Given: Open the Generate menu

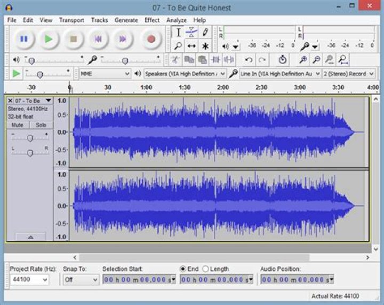Looking at the screenshot, I should pos(126,20).
